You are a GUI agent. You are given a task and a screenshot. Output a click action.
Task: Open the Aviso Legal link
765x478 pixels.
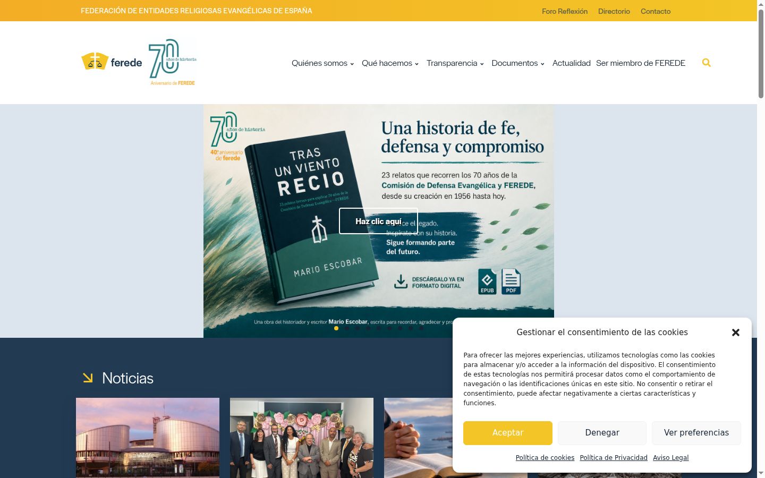coord(671,458)
